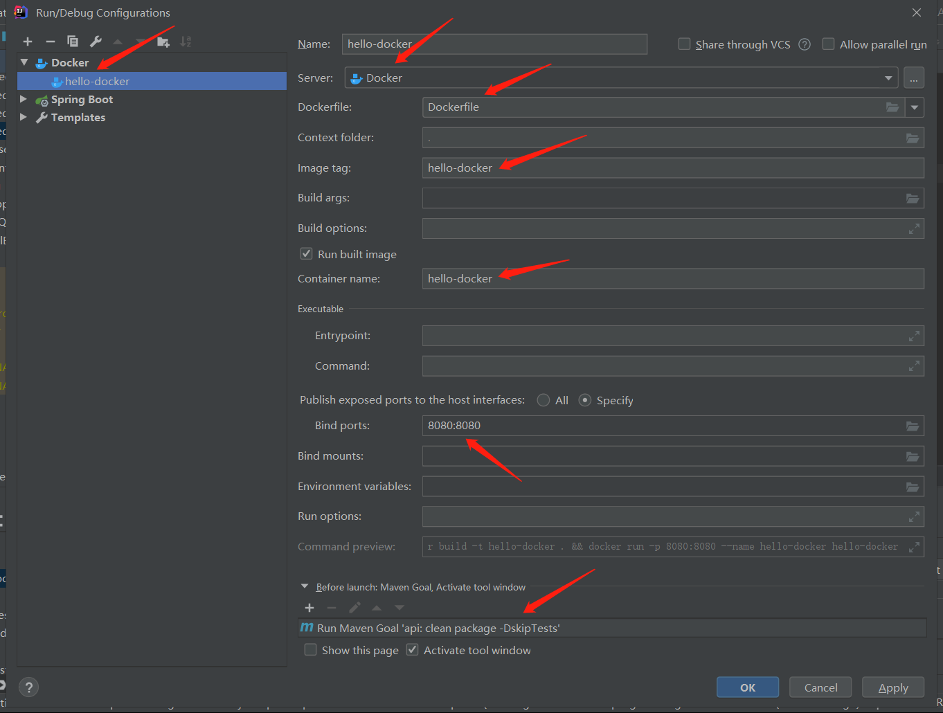Remove selected configuration with the minus icon

[51, 42]
